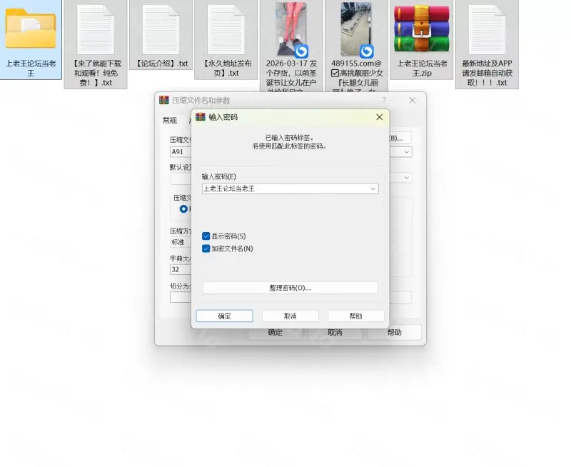
Task: Close the 压缩文件名和参数 window
Action: tap(413, 100)
